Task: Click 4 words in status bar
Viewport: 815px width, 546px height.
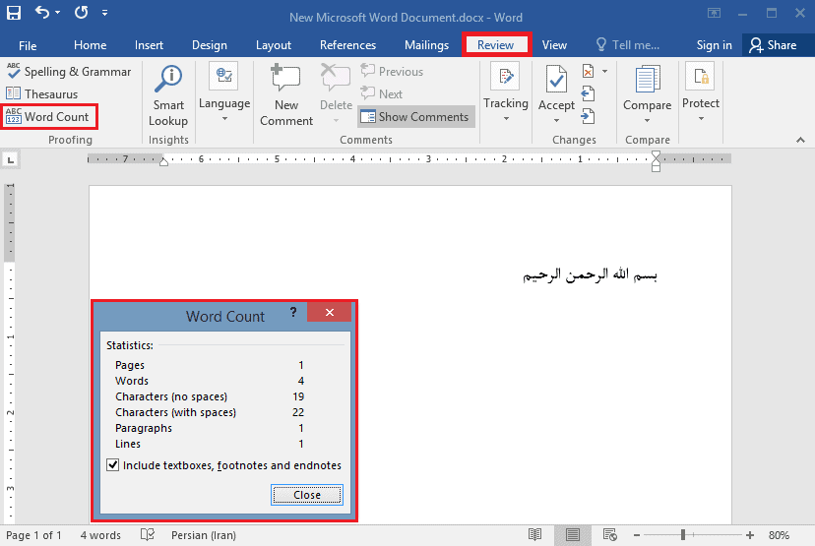Action: click(100, 535)
